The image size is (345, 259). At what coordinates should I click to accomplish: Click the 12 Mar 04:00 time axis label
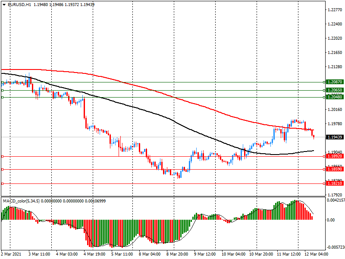pyautogui.click(x=317, y=254)
